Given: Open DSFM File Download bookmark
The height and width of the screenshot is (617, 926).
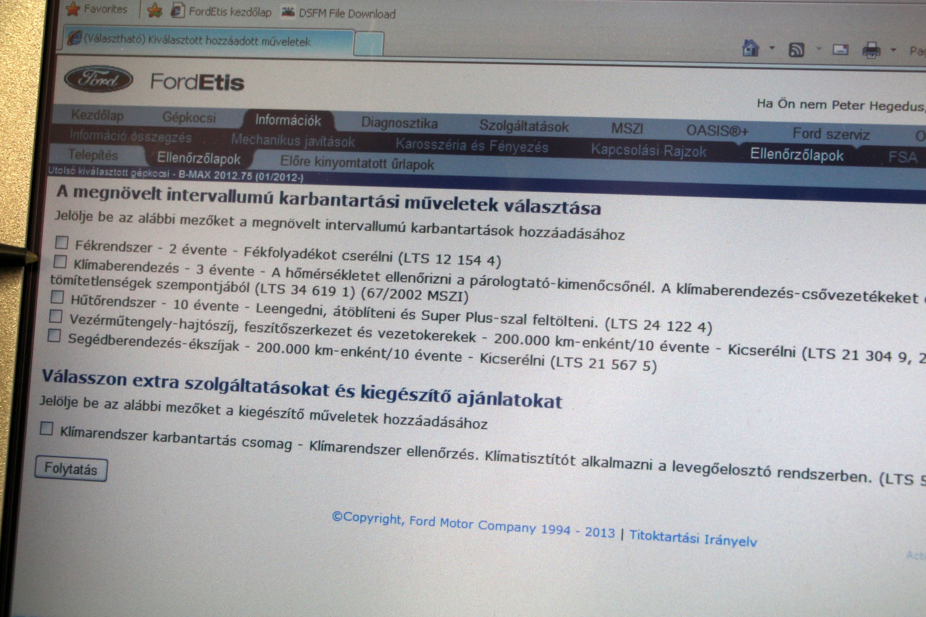Looking at the screenshot, I should click(x=338, y=13).
